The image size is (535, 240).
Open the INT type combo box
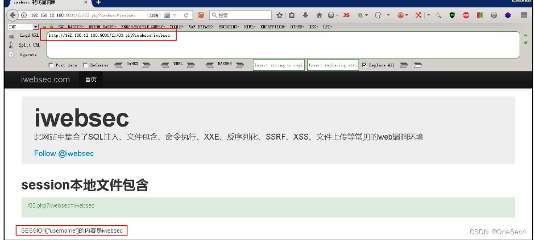click(x=23, y=27)
